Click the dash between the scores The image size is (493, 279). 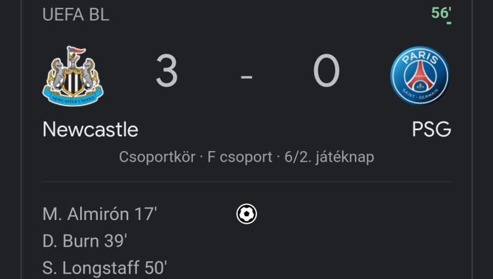(x=246, y=76)
